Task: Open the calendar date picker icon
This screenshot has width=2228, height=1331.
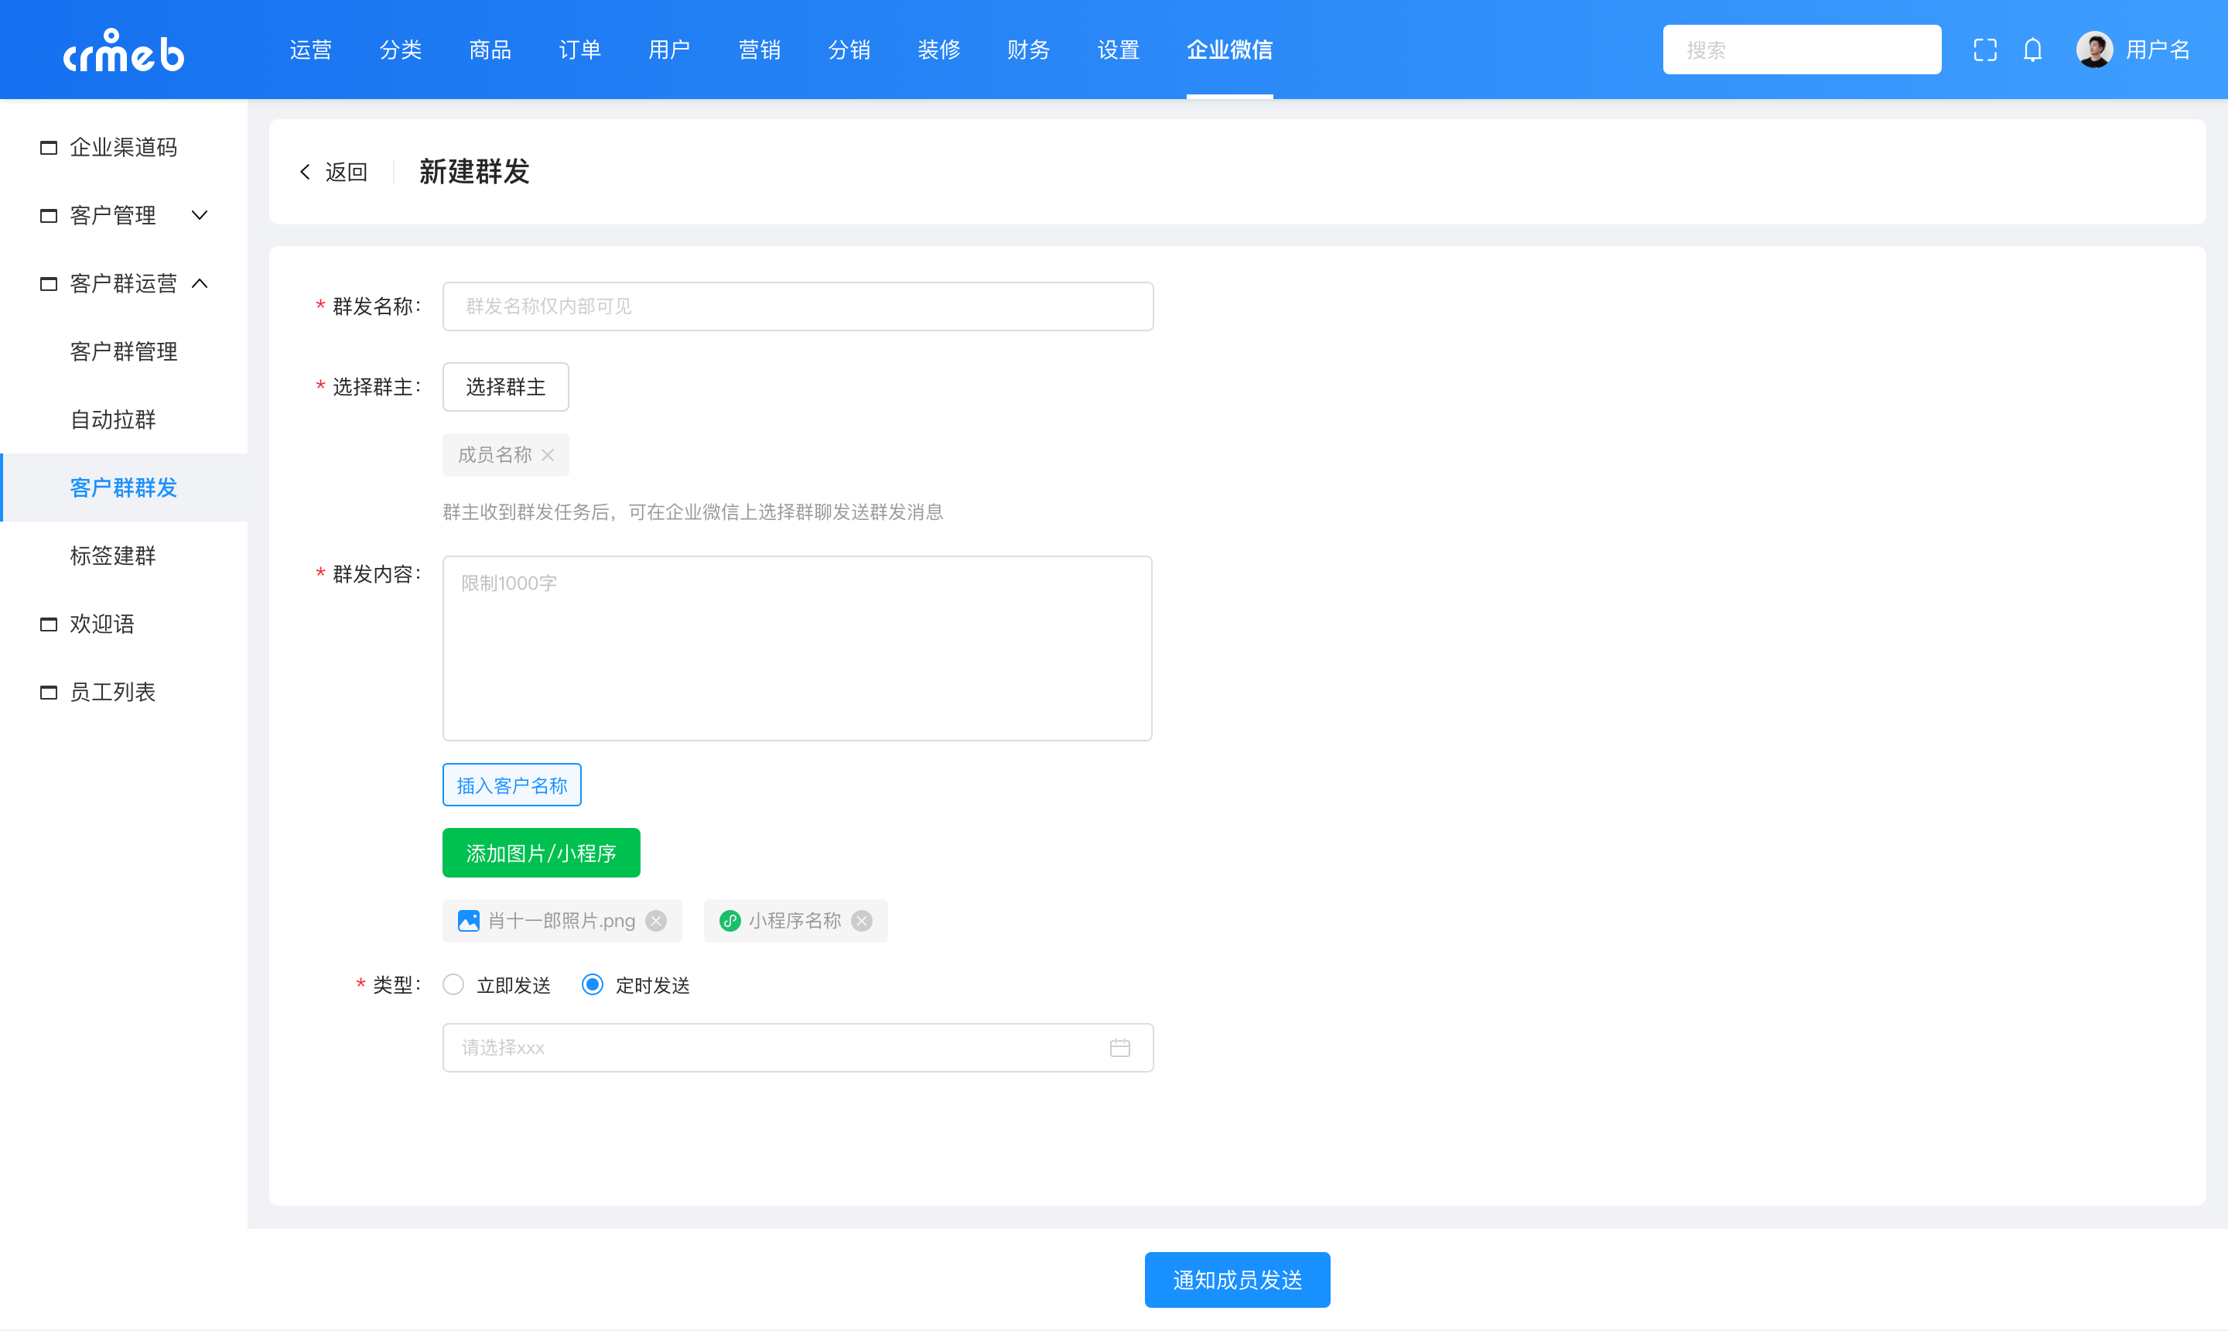Action: (1120, 1048)
